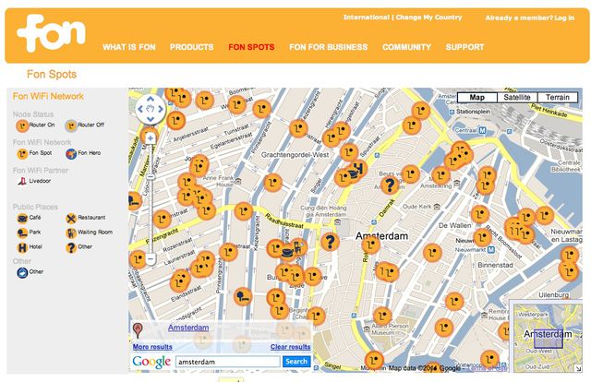Click the Restaurant legend icon
The width and height of the screenshot is (591, 382).
[71, 218]
